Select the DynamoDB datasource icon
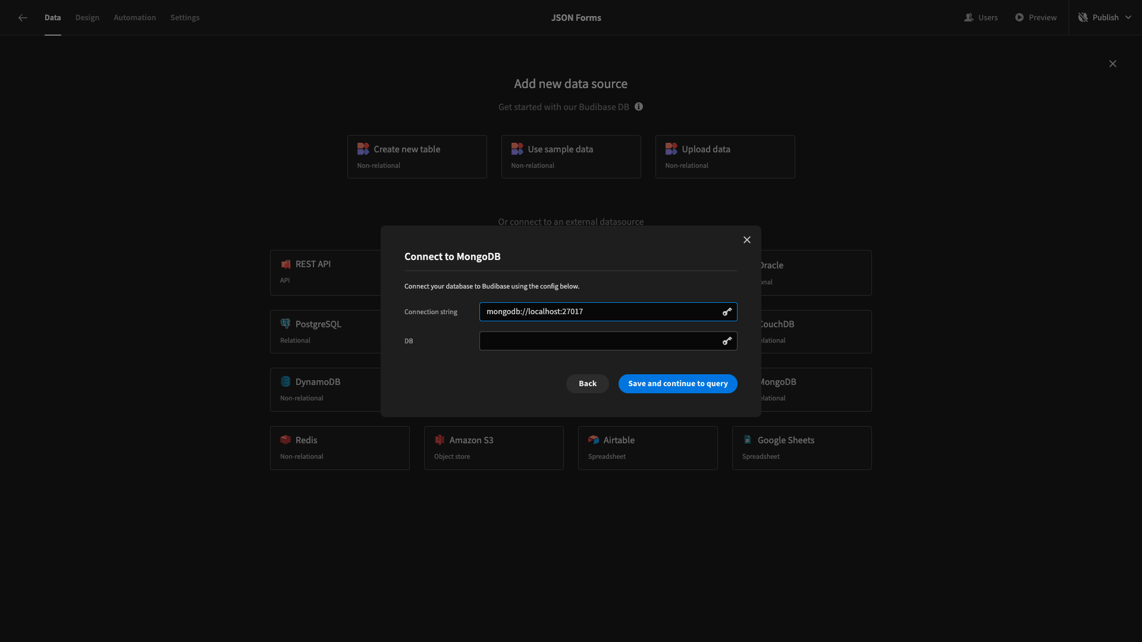The width and height of the screenshot is (1142, 642). pos(285,381)
